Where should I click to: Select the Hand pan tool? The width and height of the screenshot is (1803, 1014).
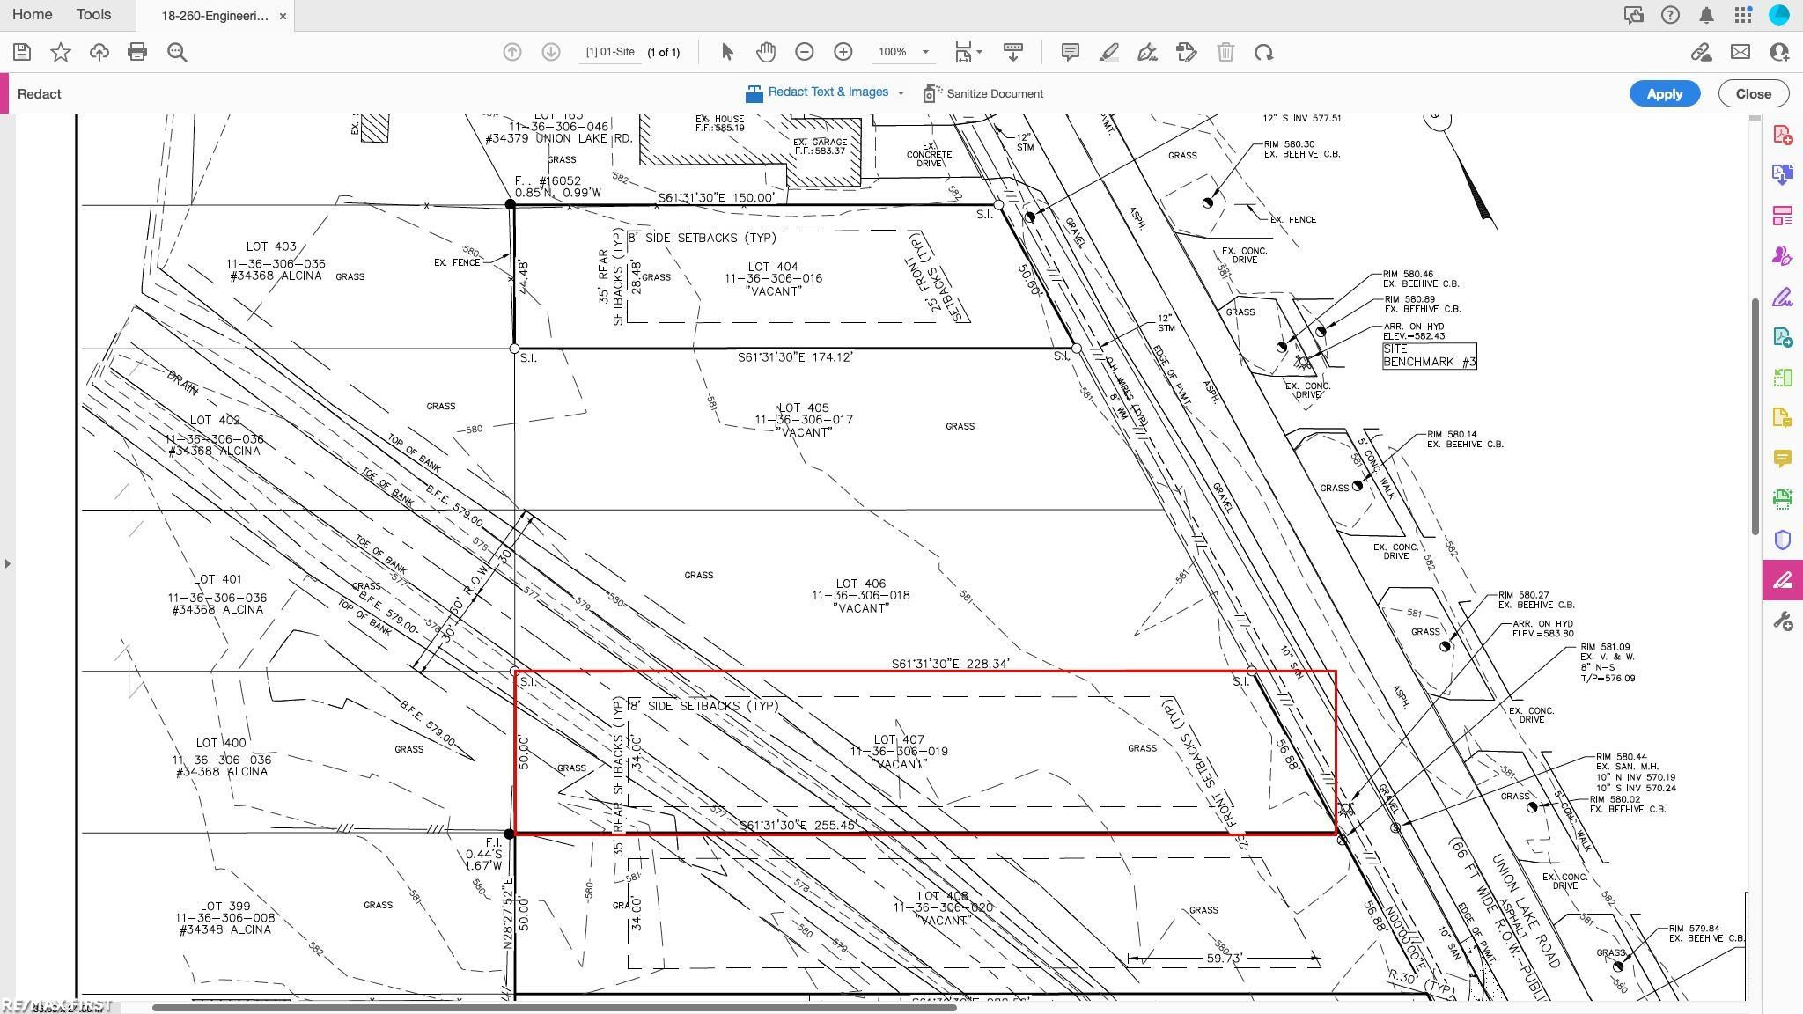coord(765,52)
